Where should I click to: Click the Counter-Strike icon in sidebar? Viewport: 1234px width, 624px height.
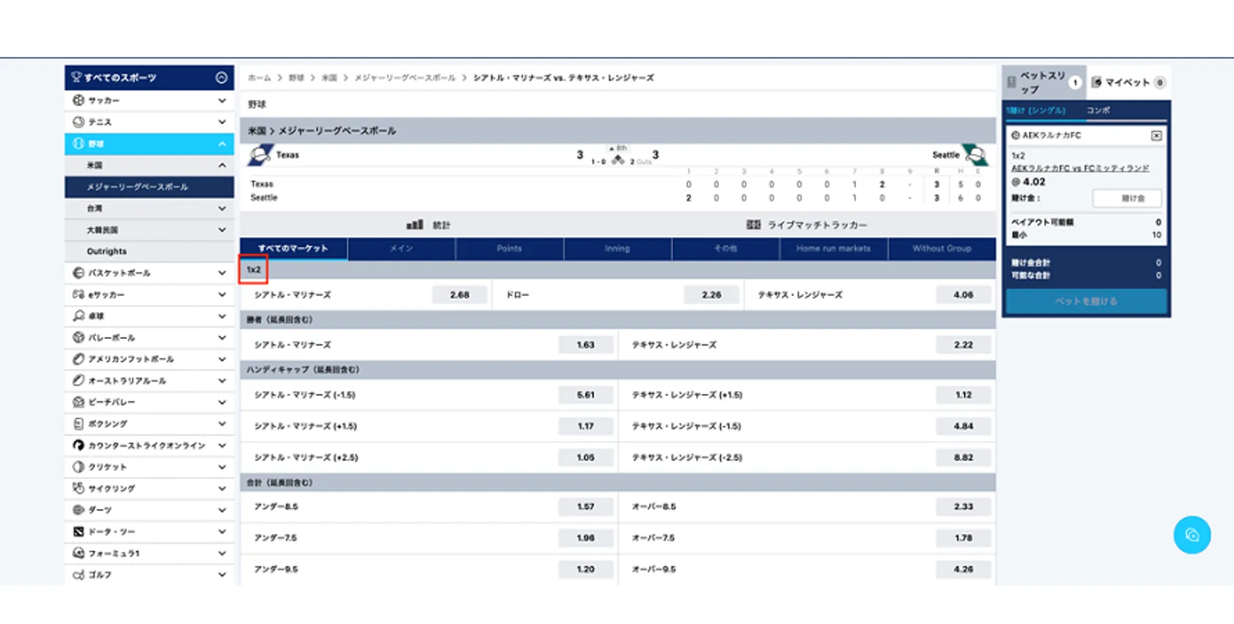pos(78,445)
